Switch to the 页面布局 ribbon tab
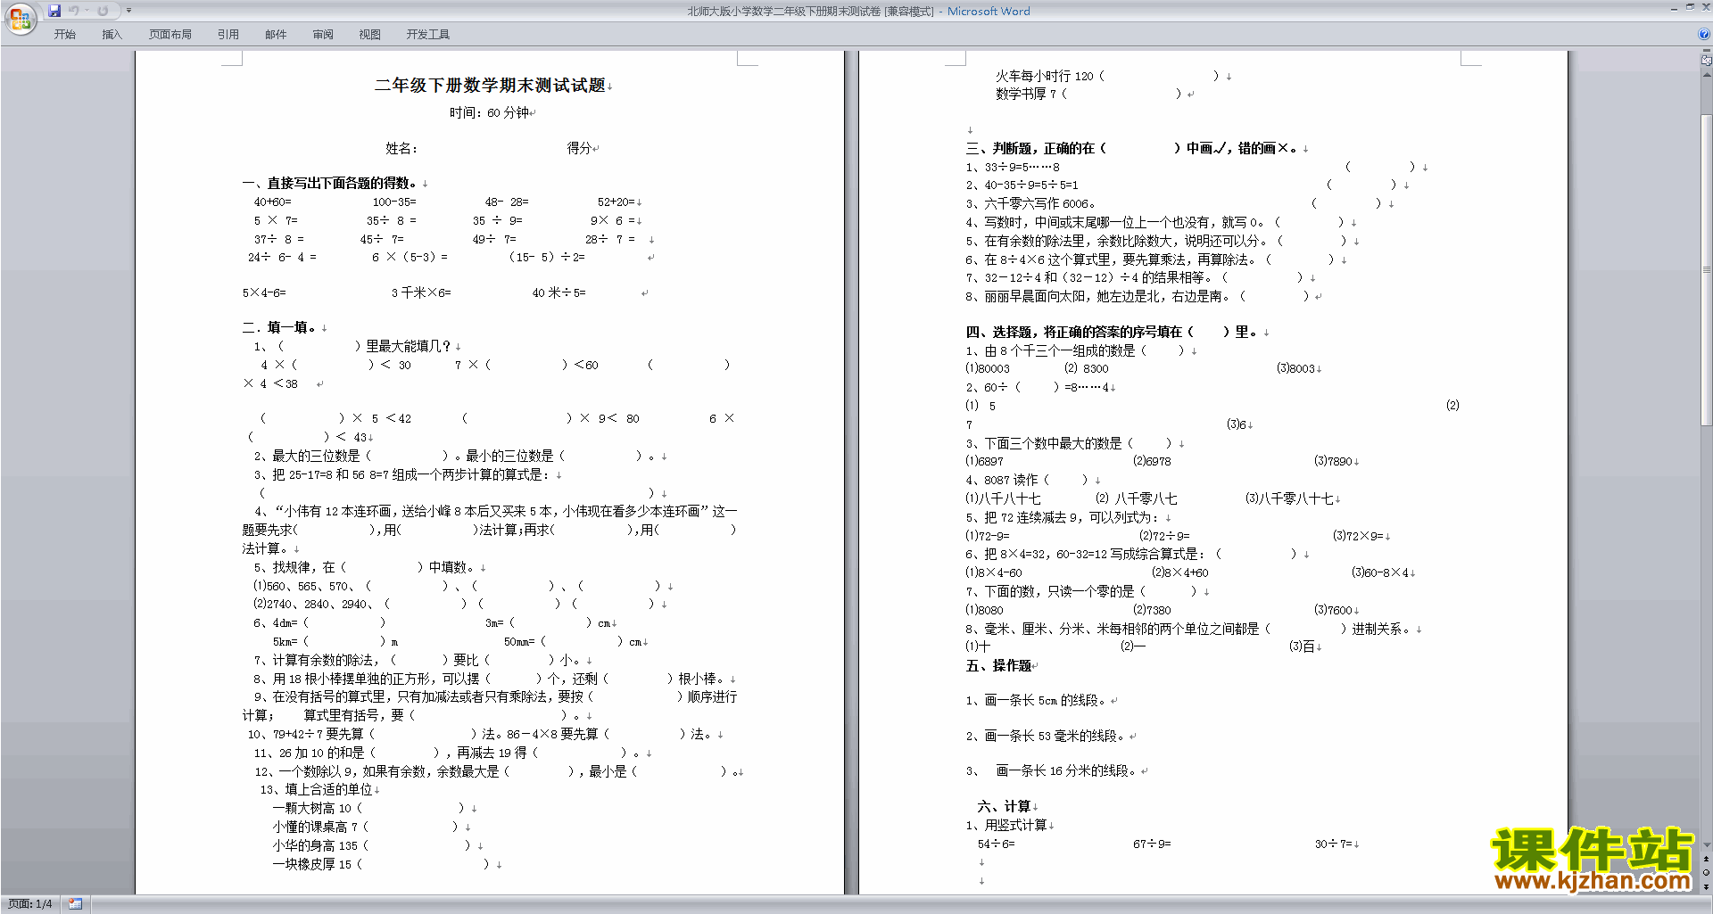Viewport: 1713px width, 914px height. pyautogui.click(x=170, y=35)
